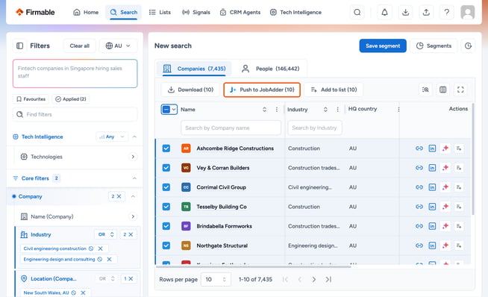The height and width of the screenshot is (297, 488).
Task: Click the Find filters search box
Action: pos(75,114)
